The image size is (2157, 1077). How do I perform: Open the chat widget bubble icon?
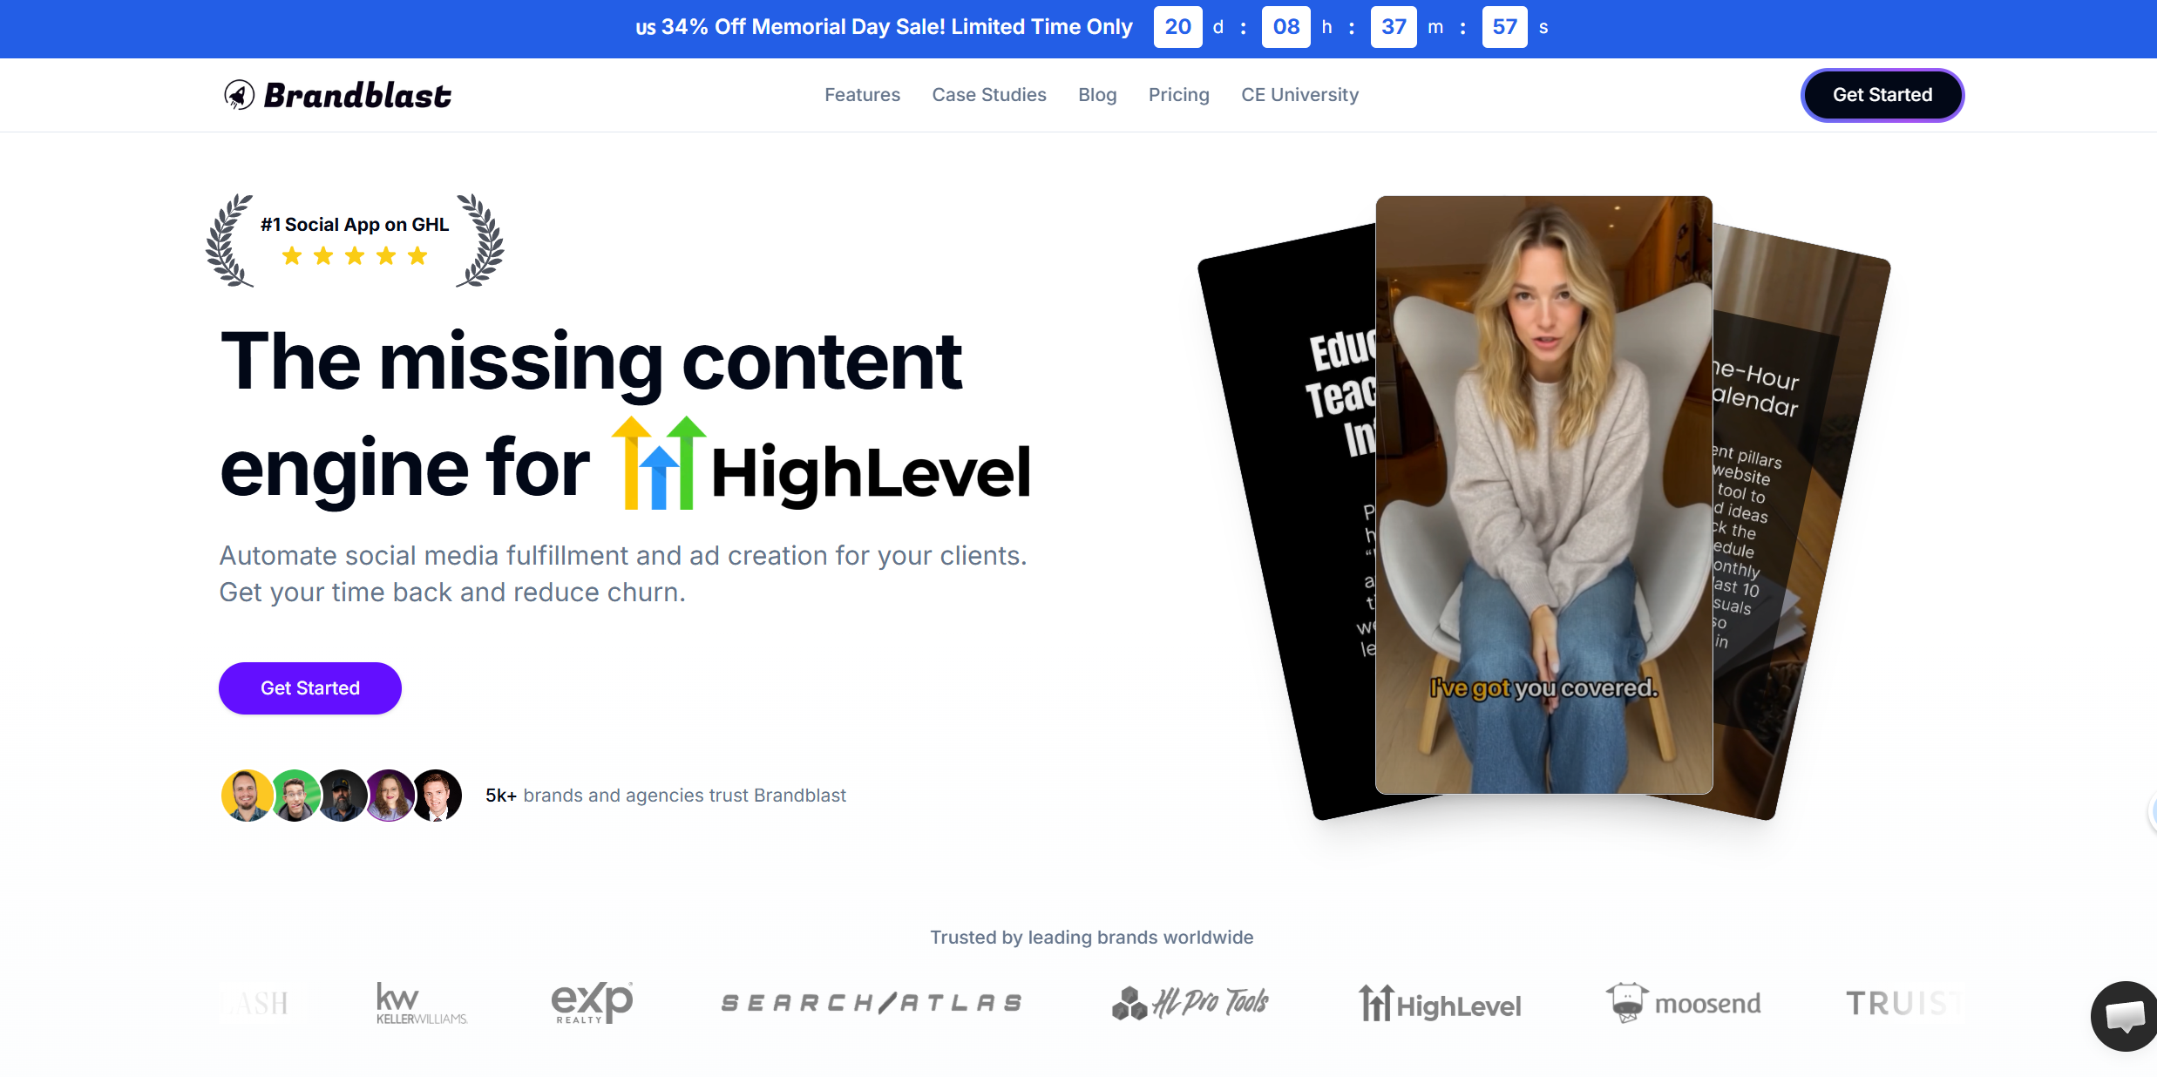point(2124,1016)
